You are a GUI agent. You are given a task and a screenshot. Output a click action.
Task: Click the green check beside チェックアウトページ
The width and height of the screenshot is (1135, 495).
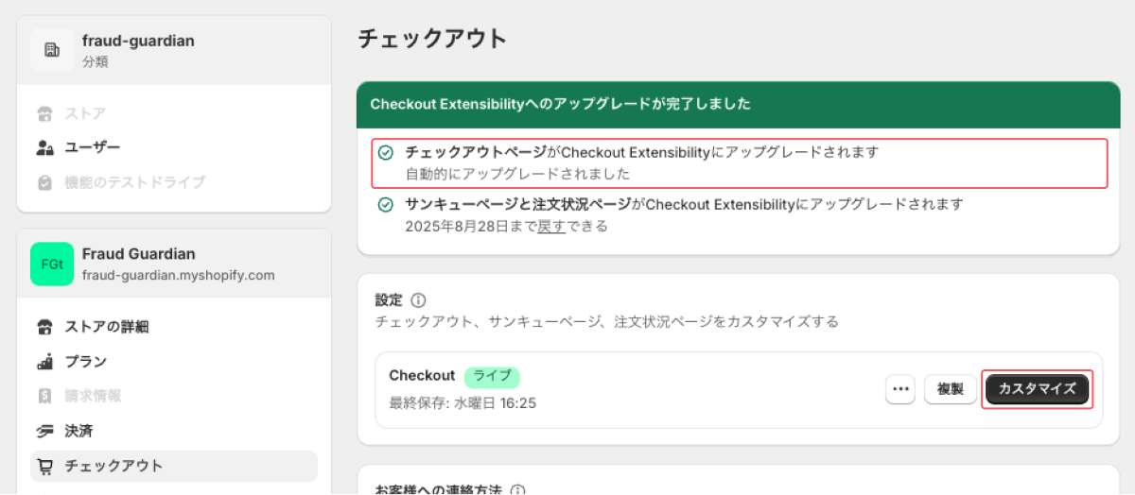point(386,153)
